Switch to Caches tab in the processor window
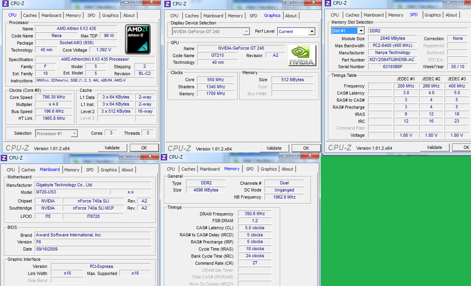 (30, 15)
